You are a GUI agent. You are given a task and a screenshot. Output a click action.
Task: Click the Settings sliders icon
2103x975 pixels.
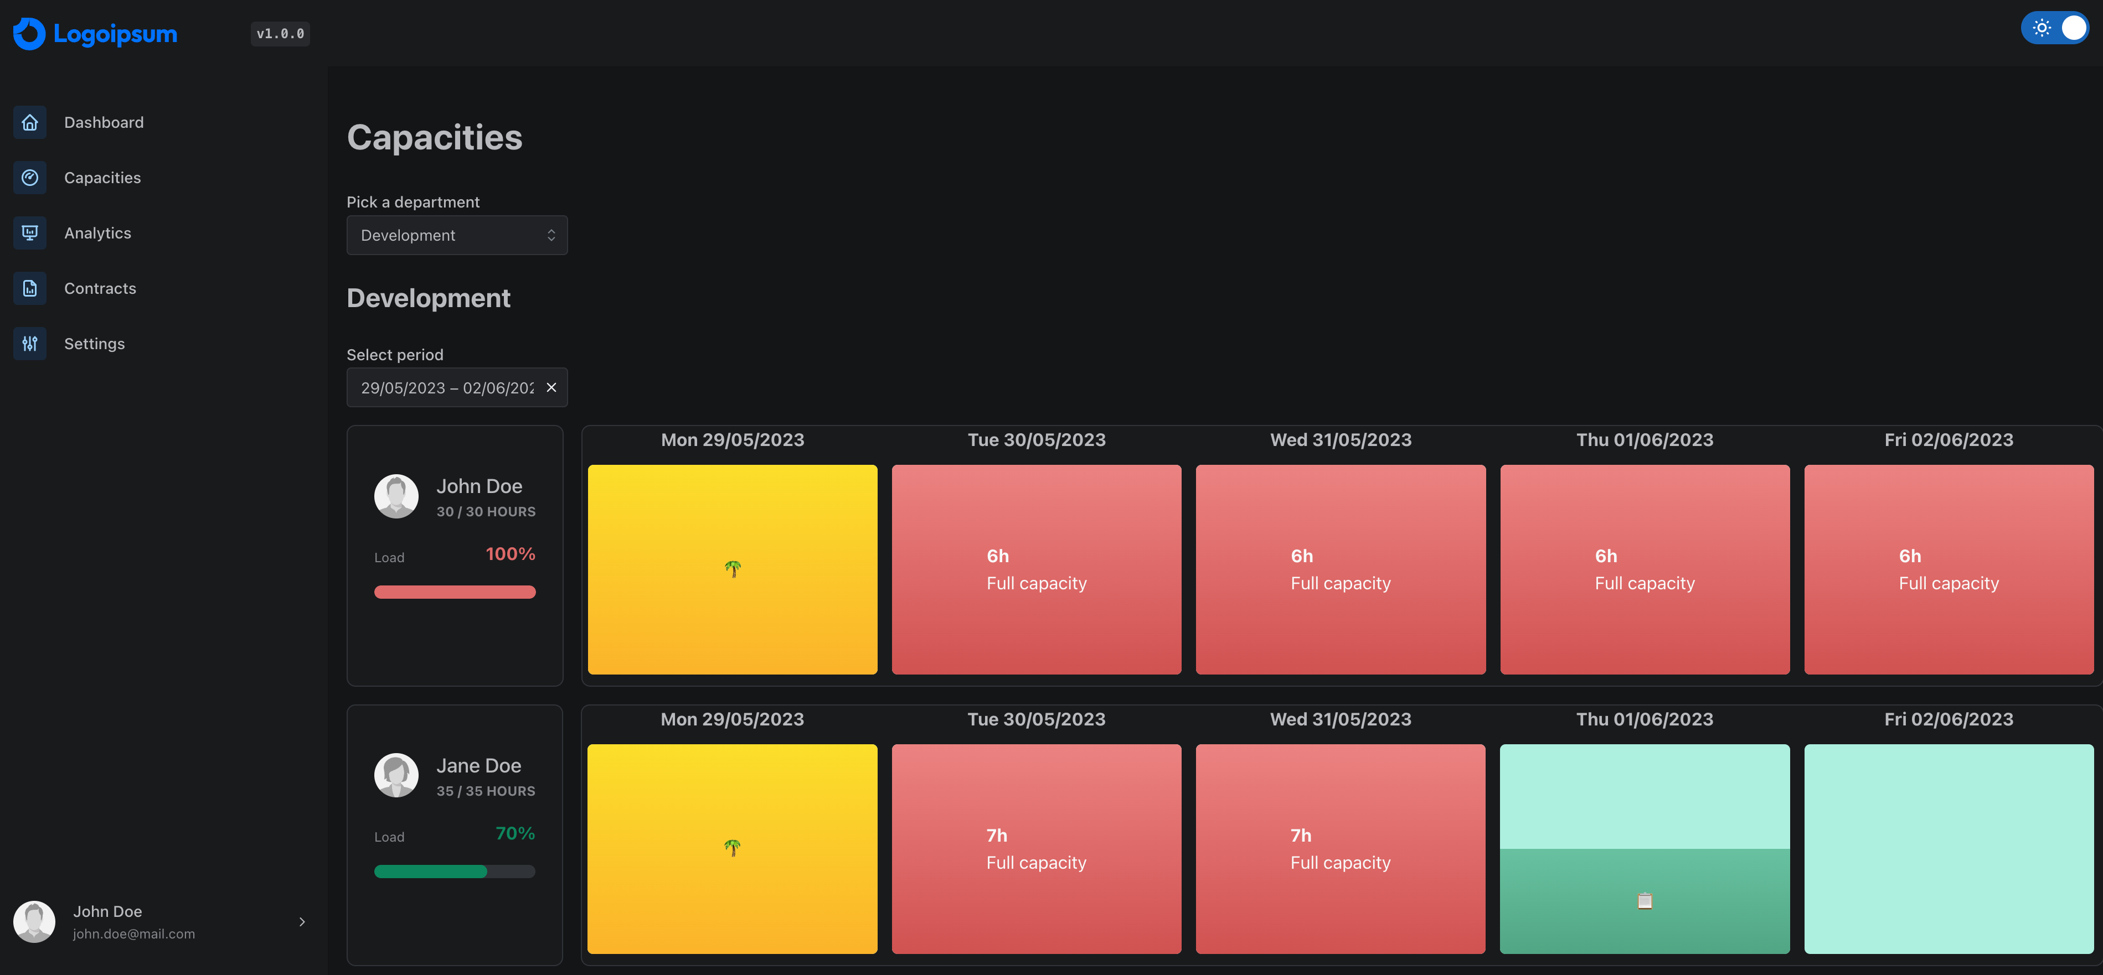pyautogui.click(x=29, y=344)
